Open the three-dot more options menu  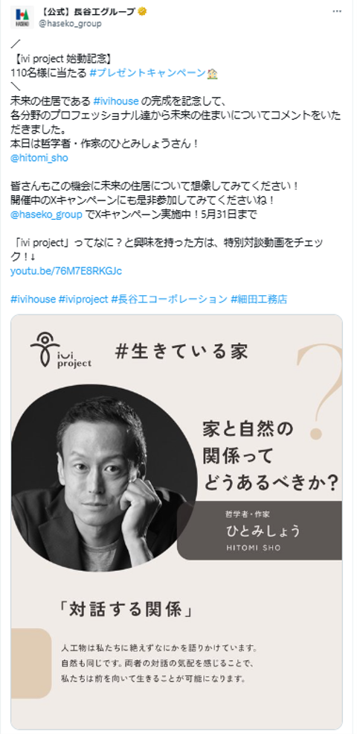pos(337,12)
